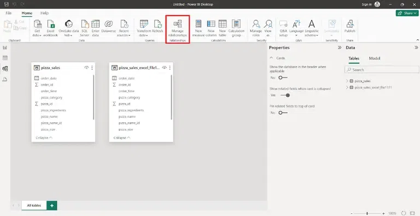Connect to SQL Server
The width and height of the screenshot is (420, 216).
(x=85, y=28)
